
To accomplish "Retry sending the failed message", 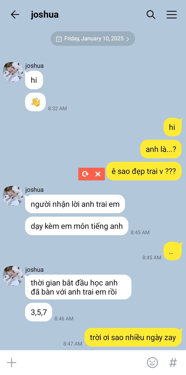I will [x=85, y=174].
